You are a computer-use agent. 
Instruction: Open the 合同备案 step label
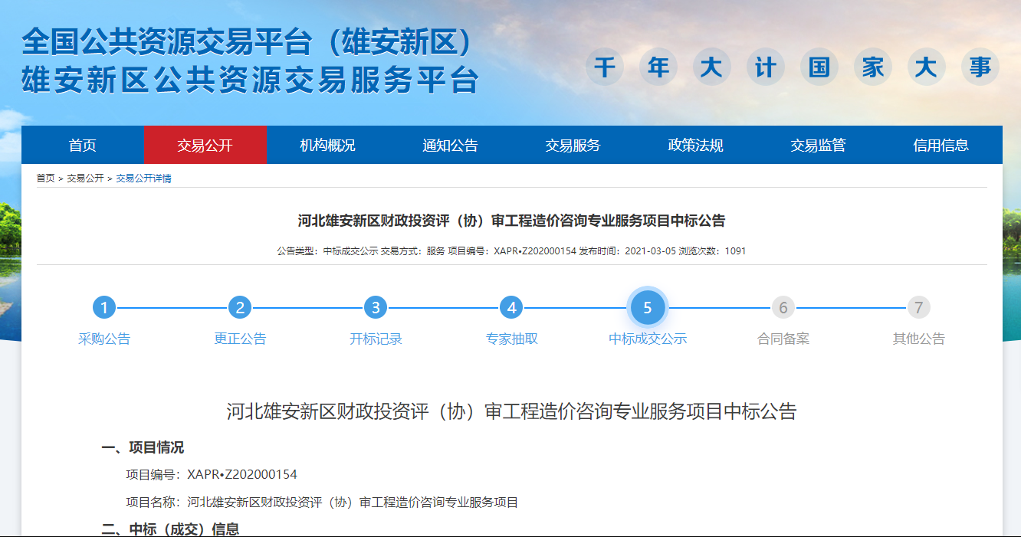pyautogui.click(x=783, y=339)
